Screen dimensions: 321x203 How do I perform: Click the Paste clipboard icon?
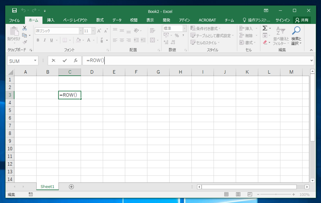[x=14, y=32]
